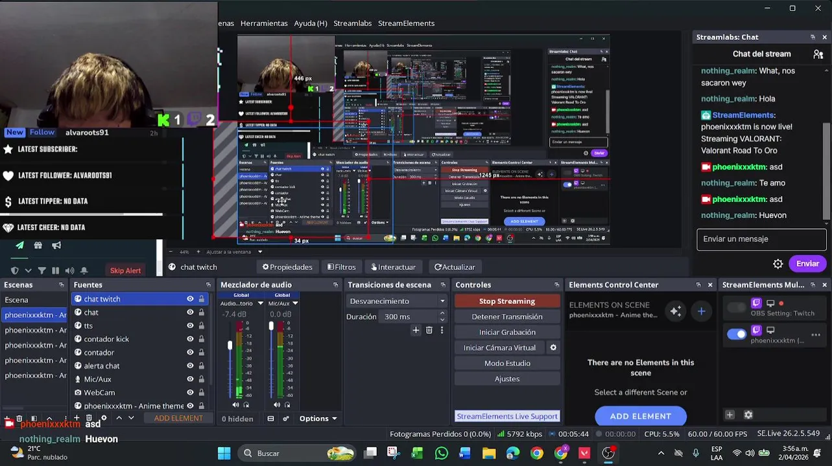Add a multistream destination with plus icon
832x466 pixels.
[730, 415]
